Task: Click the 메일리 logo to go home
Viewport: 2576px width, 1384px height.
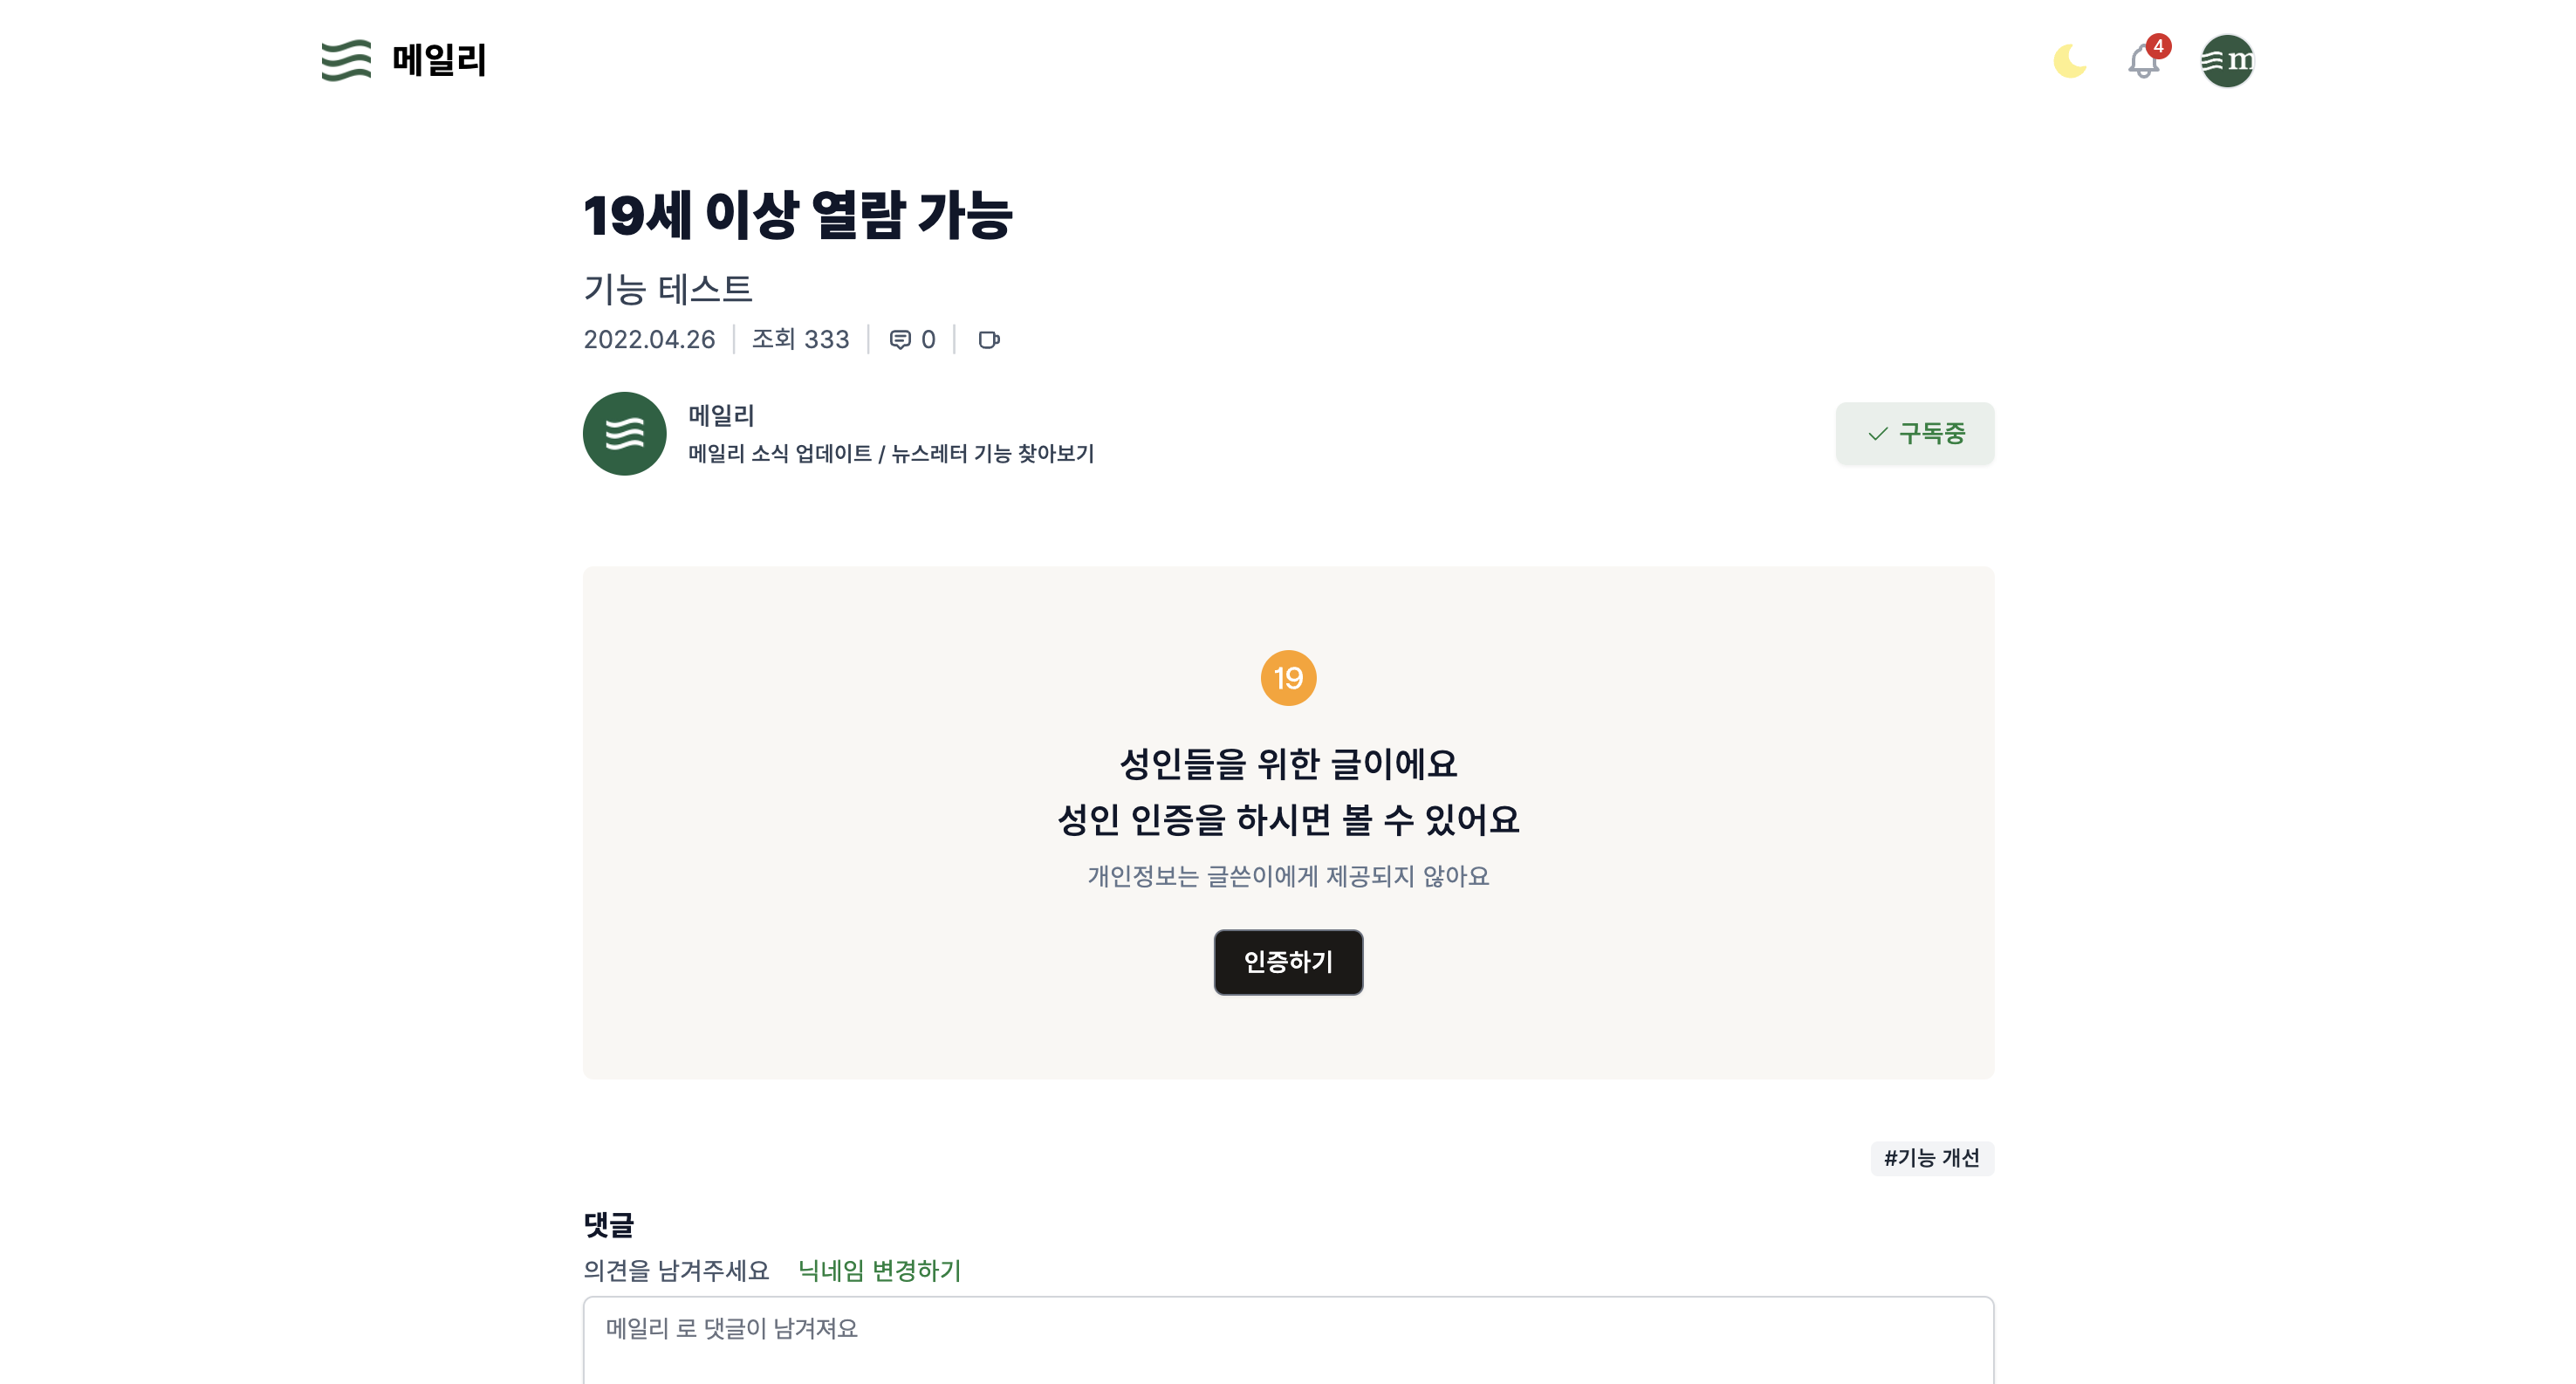Action: coord(402,62)
